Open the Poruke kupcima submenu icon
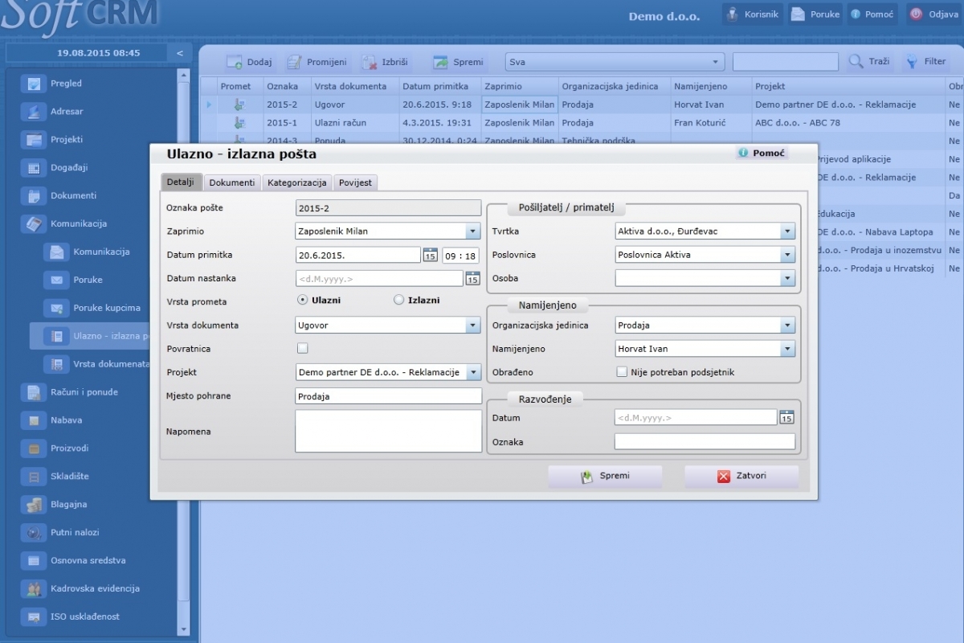 [56, 308]
